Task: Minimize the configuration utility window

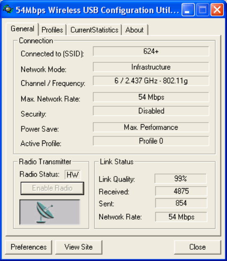Action: point(188,10)
